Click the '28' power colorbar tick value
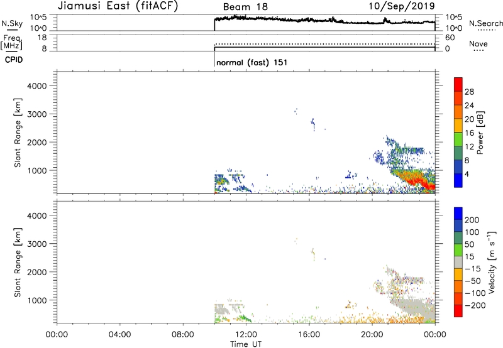 point(469,92)
